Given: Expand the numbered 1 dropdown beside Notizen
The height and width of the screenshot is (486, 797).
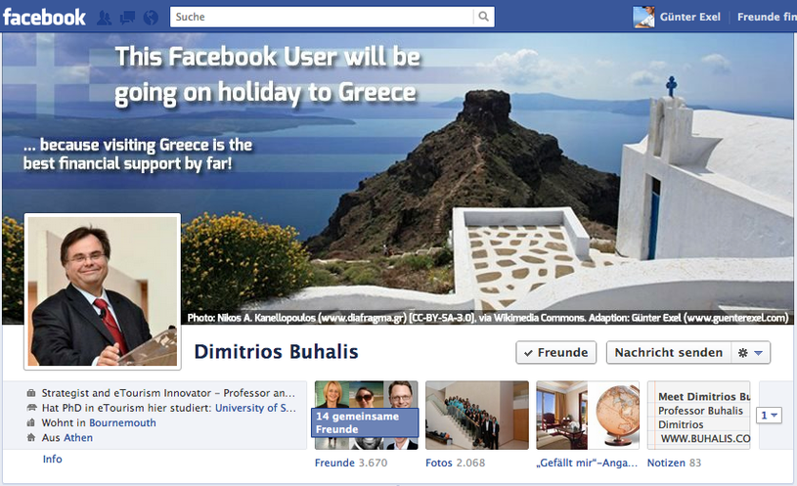Looking at the screenshot, I should tap(769, 416).
